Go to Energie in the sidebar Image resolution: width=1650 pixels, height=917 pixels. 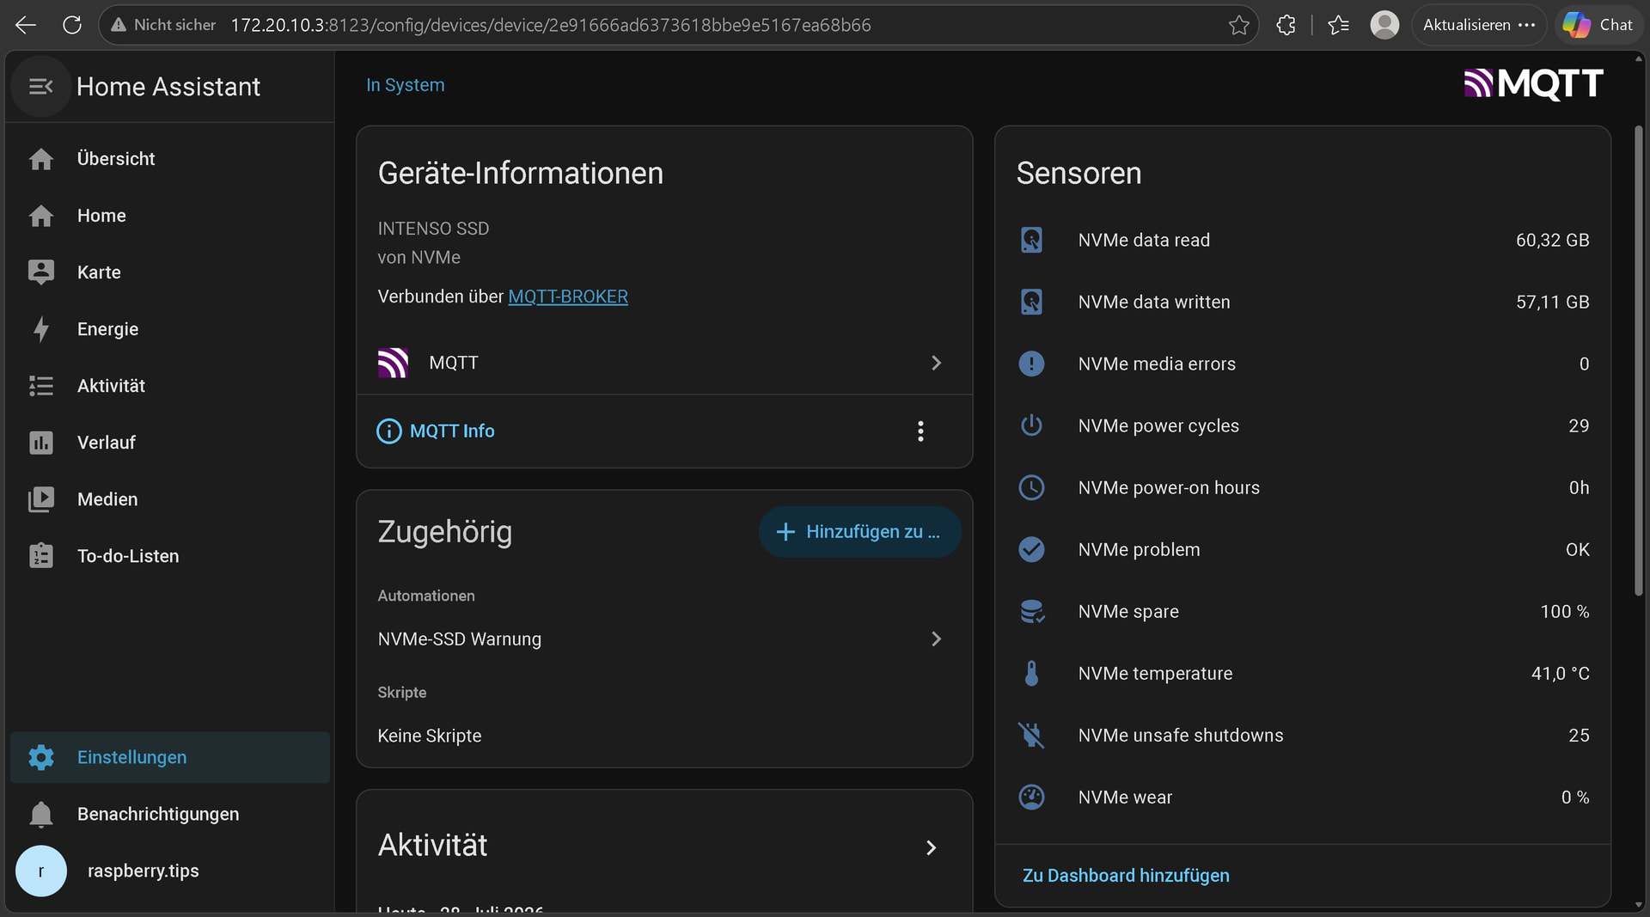169,329
